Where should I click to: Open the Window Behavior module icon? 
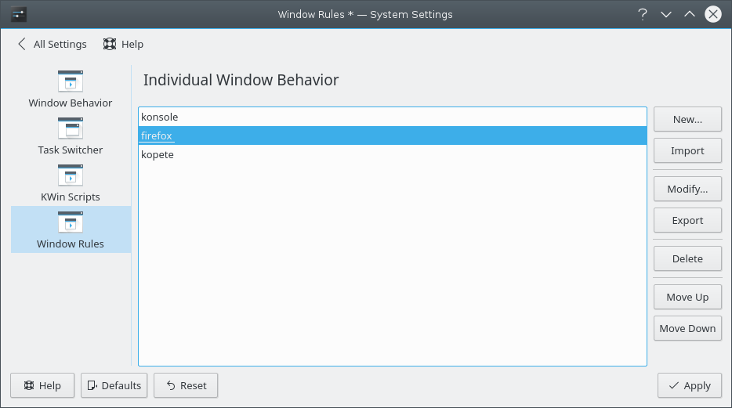[71, 81]
